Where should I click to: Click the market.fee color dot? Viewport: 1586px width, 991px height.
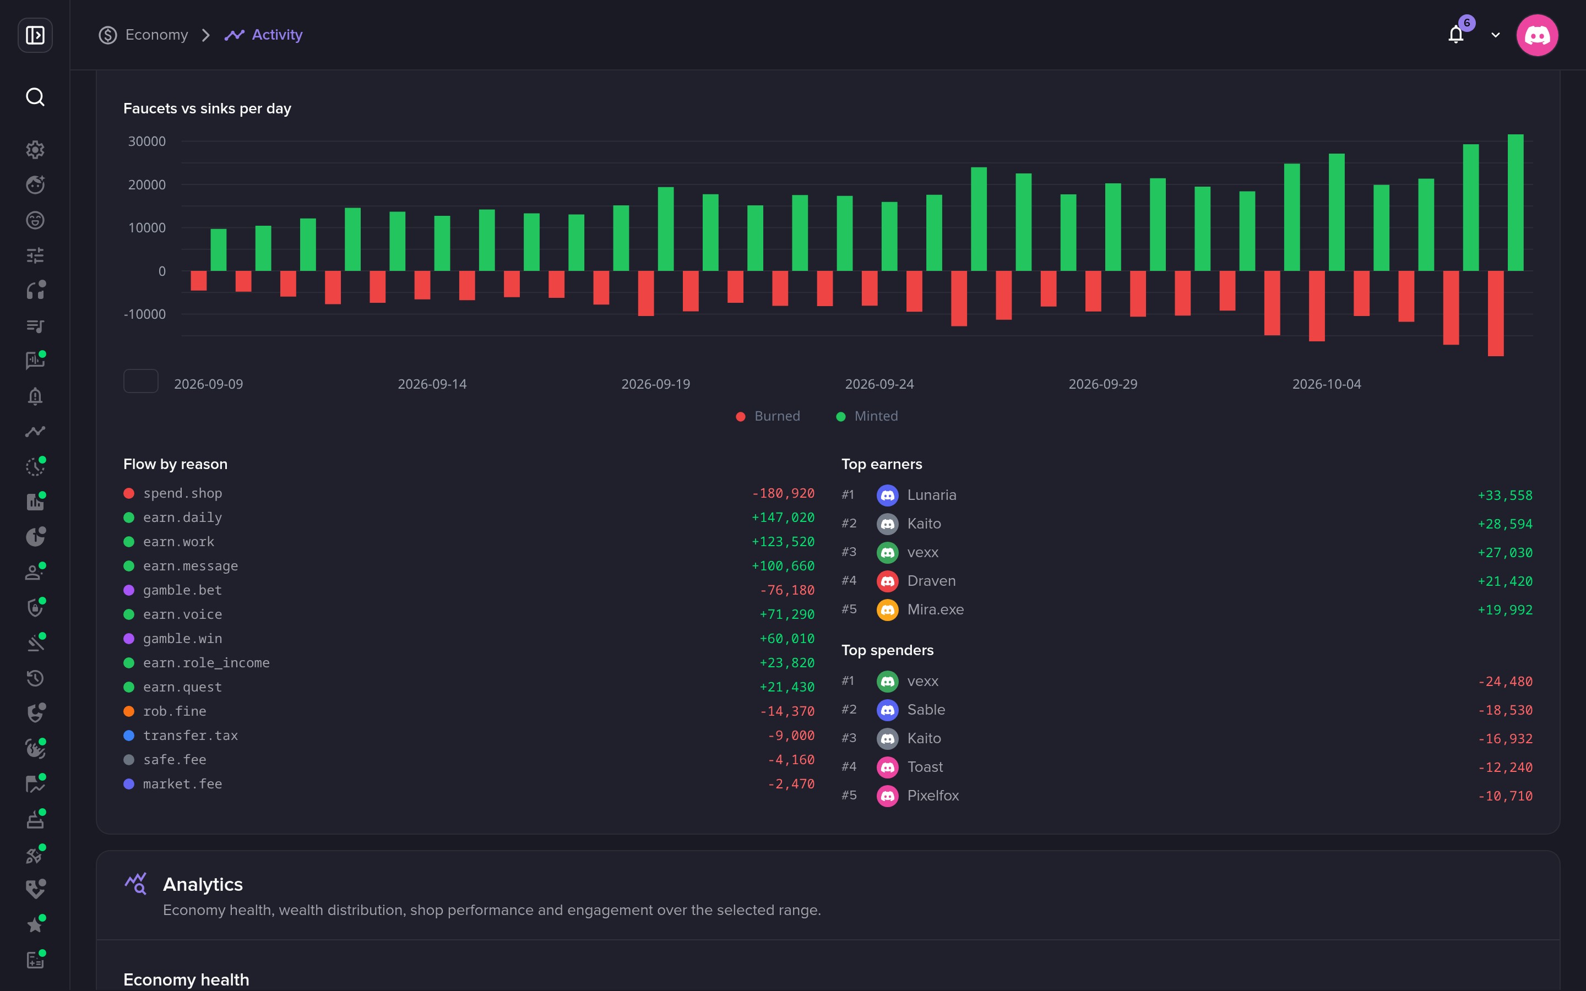129,784
